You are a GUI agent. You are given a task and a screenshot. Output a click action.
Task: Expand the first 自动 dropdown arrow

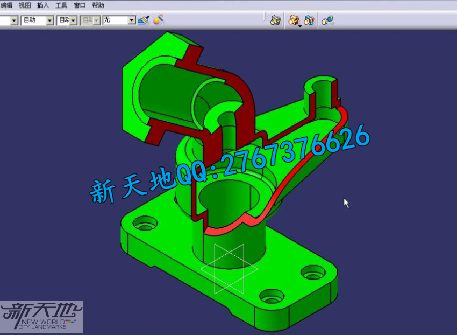pyautogui.click(x=50, y=20)
